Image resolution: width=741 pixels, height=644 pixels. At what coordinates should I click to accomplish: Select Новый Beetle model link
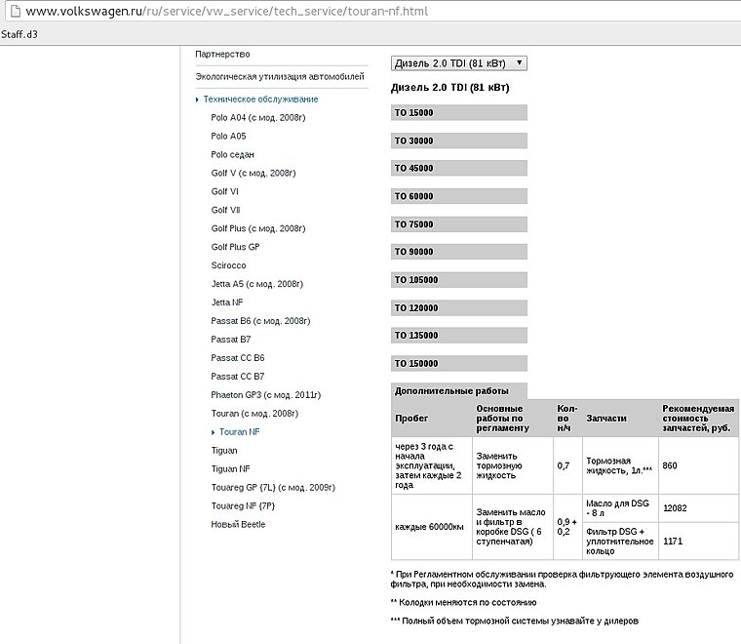click(x=238, y=524)
